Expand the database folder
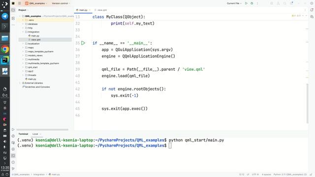 click(23, 24)
